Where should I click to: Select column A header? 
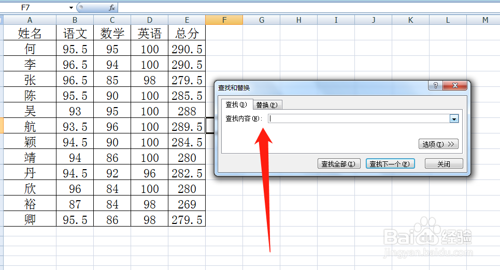pos(30,20)
